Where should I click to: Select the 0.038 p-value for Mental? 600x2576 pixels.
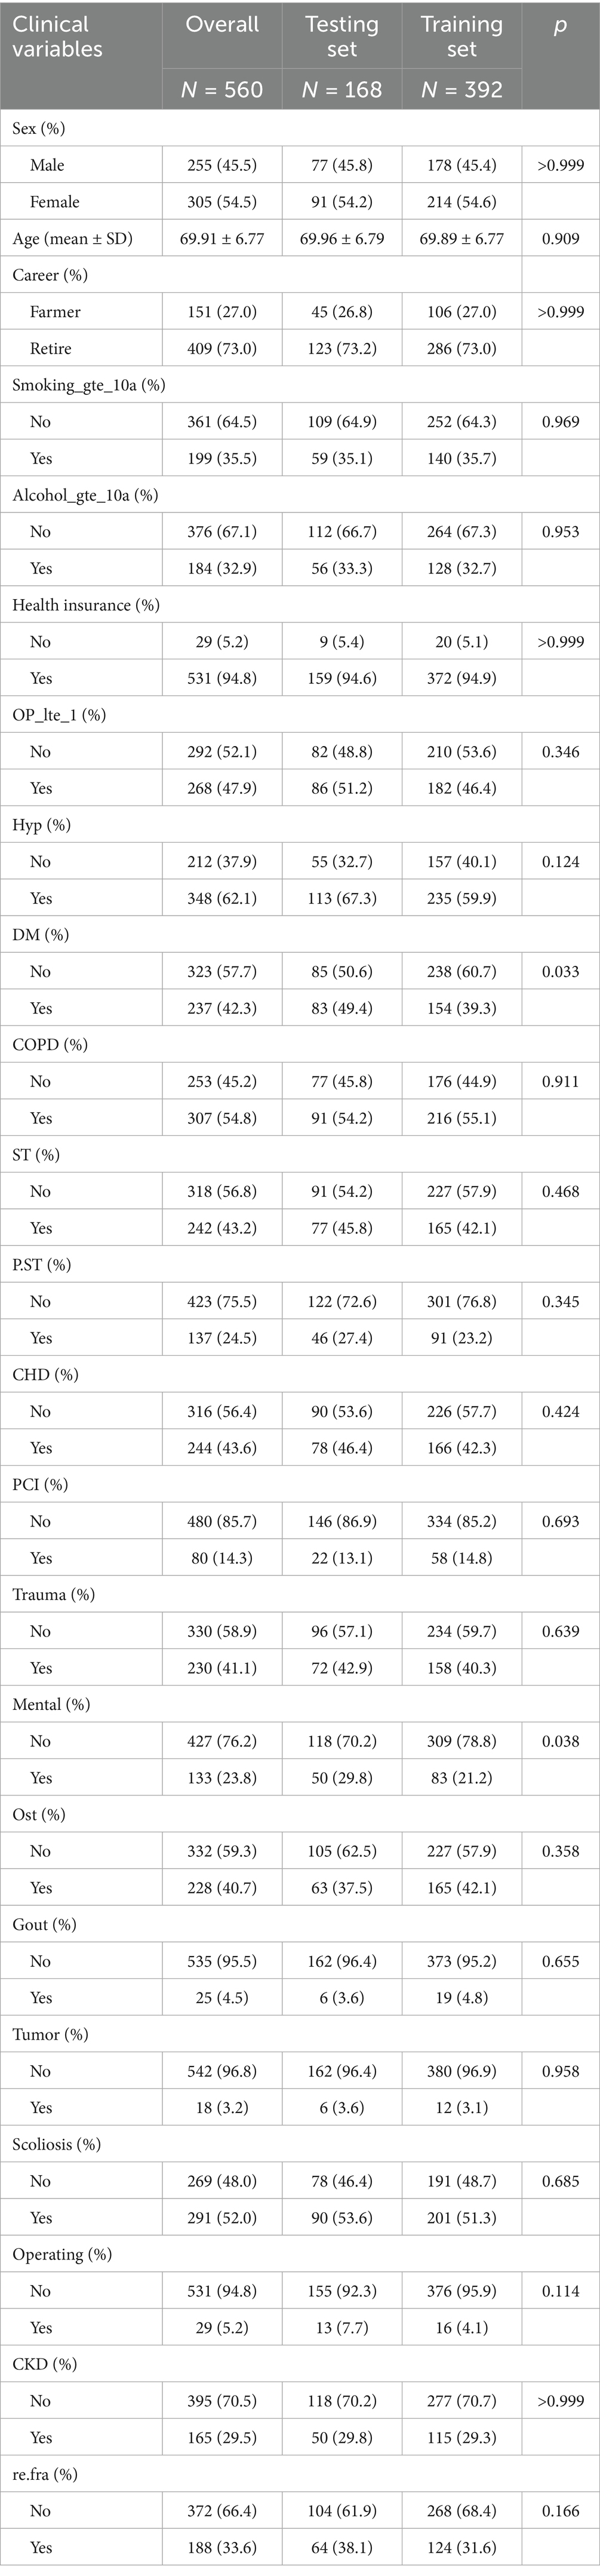coord(560,1741)
